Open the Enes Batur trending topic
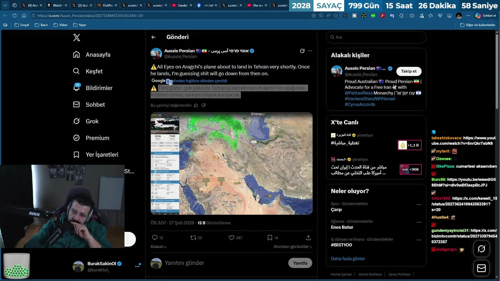Screen dimensions: 500x281 [342, 227]
